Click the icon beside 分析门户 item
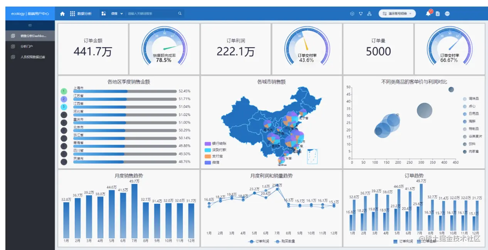 [13, 47]
